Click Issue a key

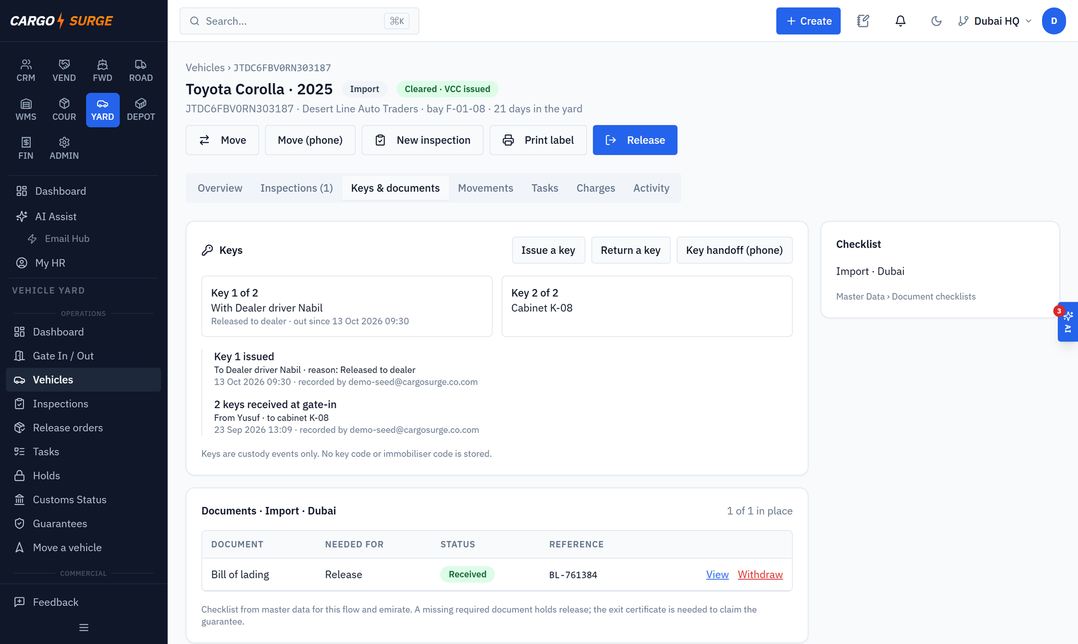548,250
